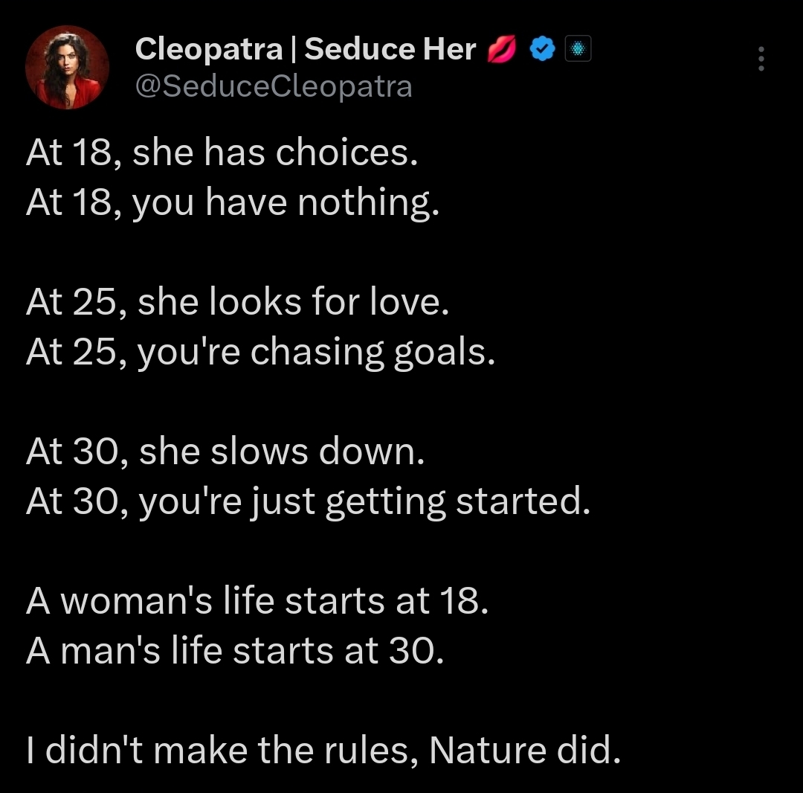Click the line 'At 18, she has choices.'

[x=222, y=152]
